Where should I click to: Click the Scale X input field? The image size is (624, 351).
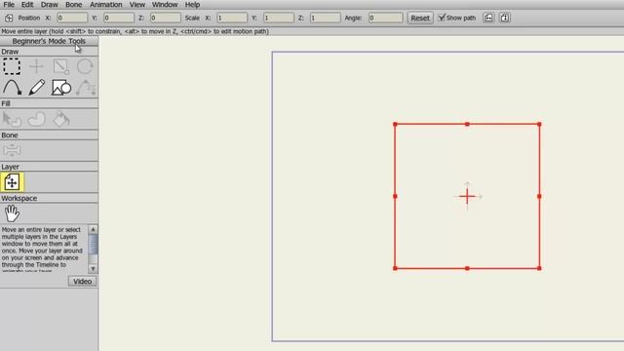pos(232,18)
